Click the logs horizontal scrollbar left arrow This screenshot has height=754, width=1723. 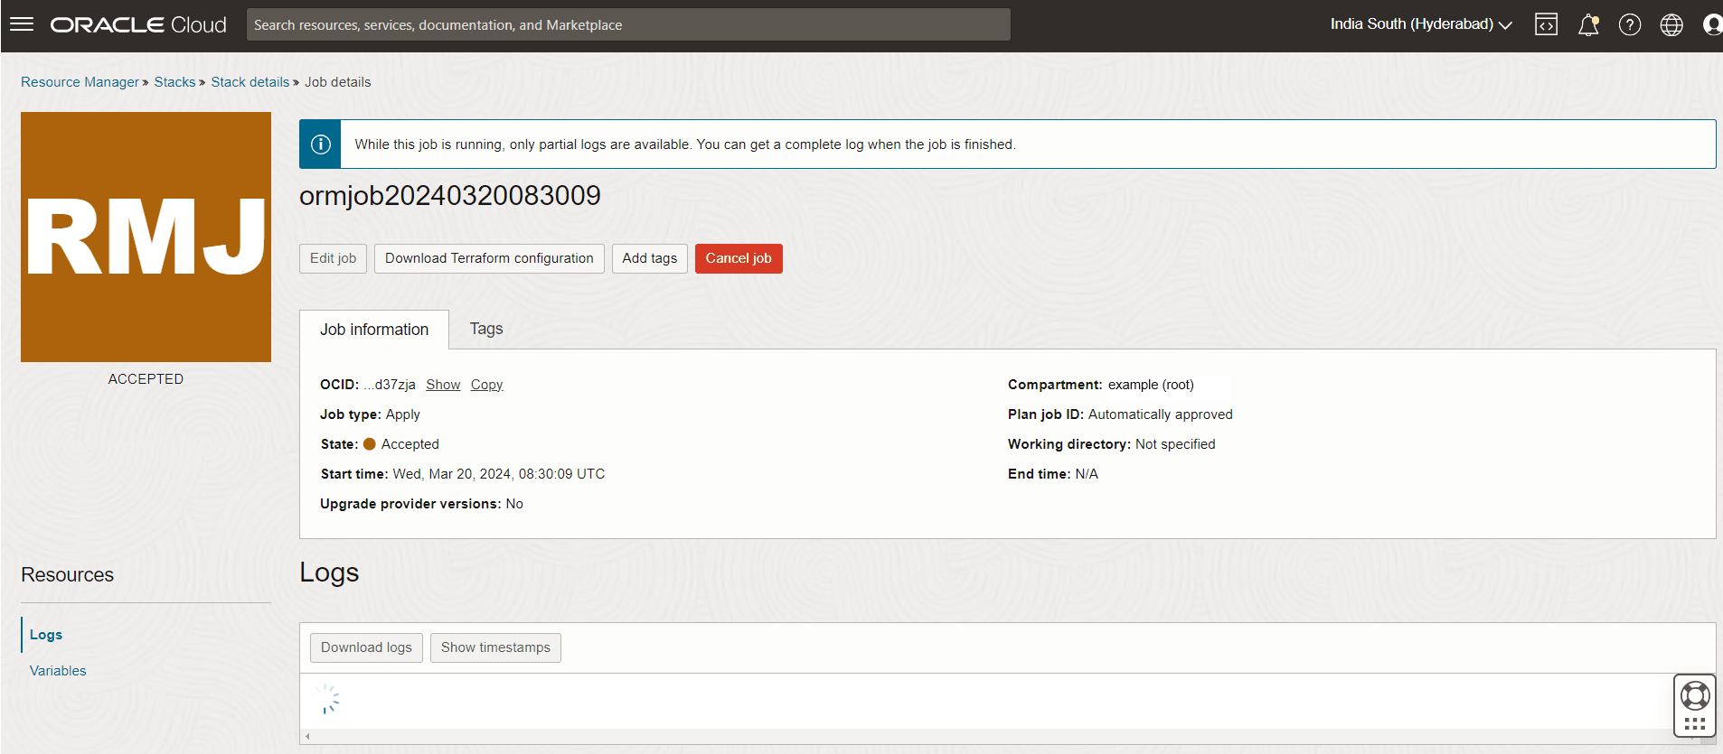[x=307, y=737]
